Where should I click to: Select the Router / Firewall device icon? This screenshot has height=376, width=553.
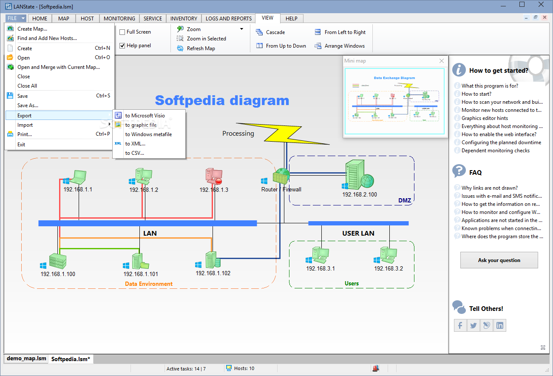coord(281,176)
